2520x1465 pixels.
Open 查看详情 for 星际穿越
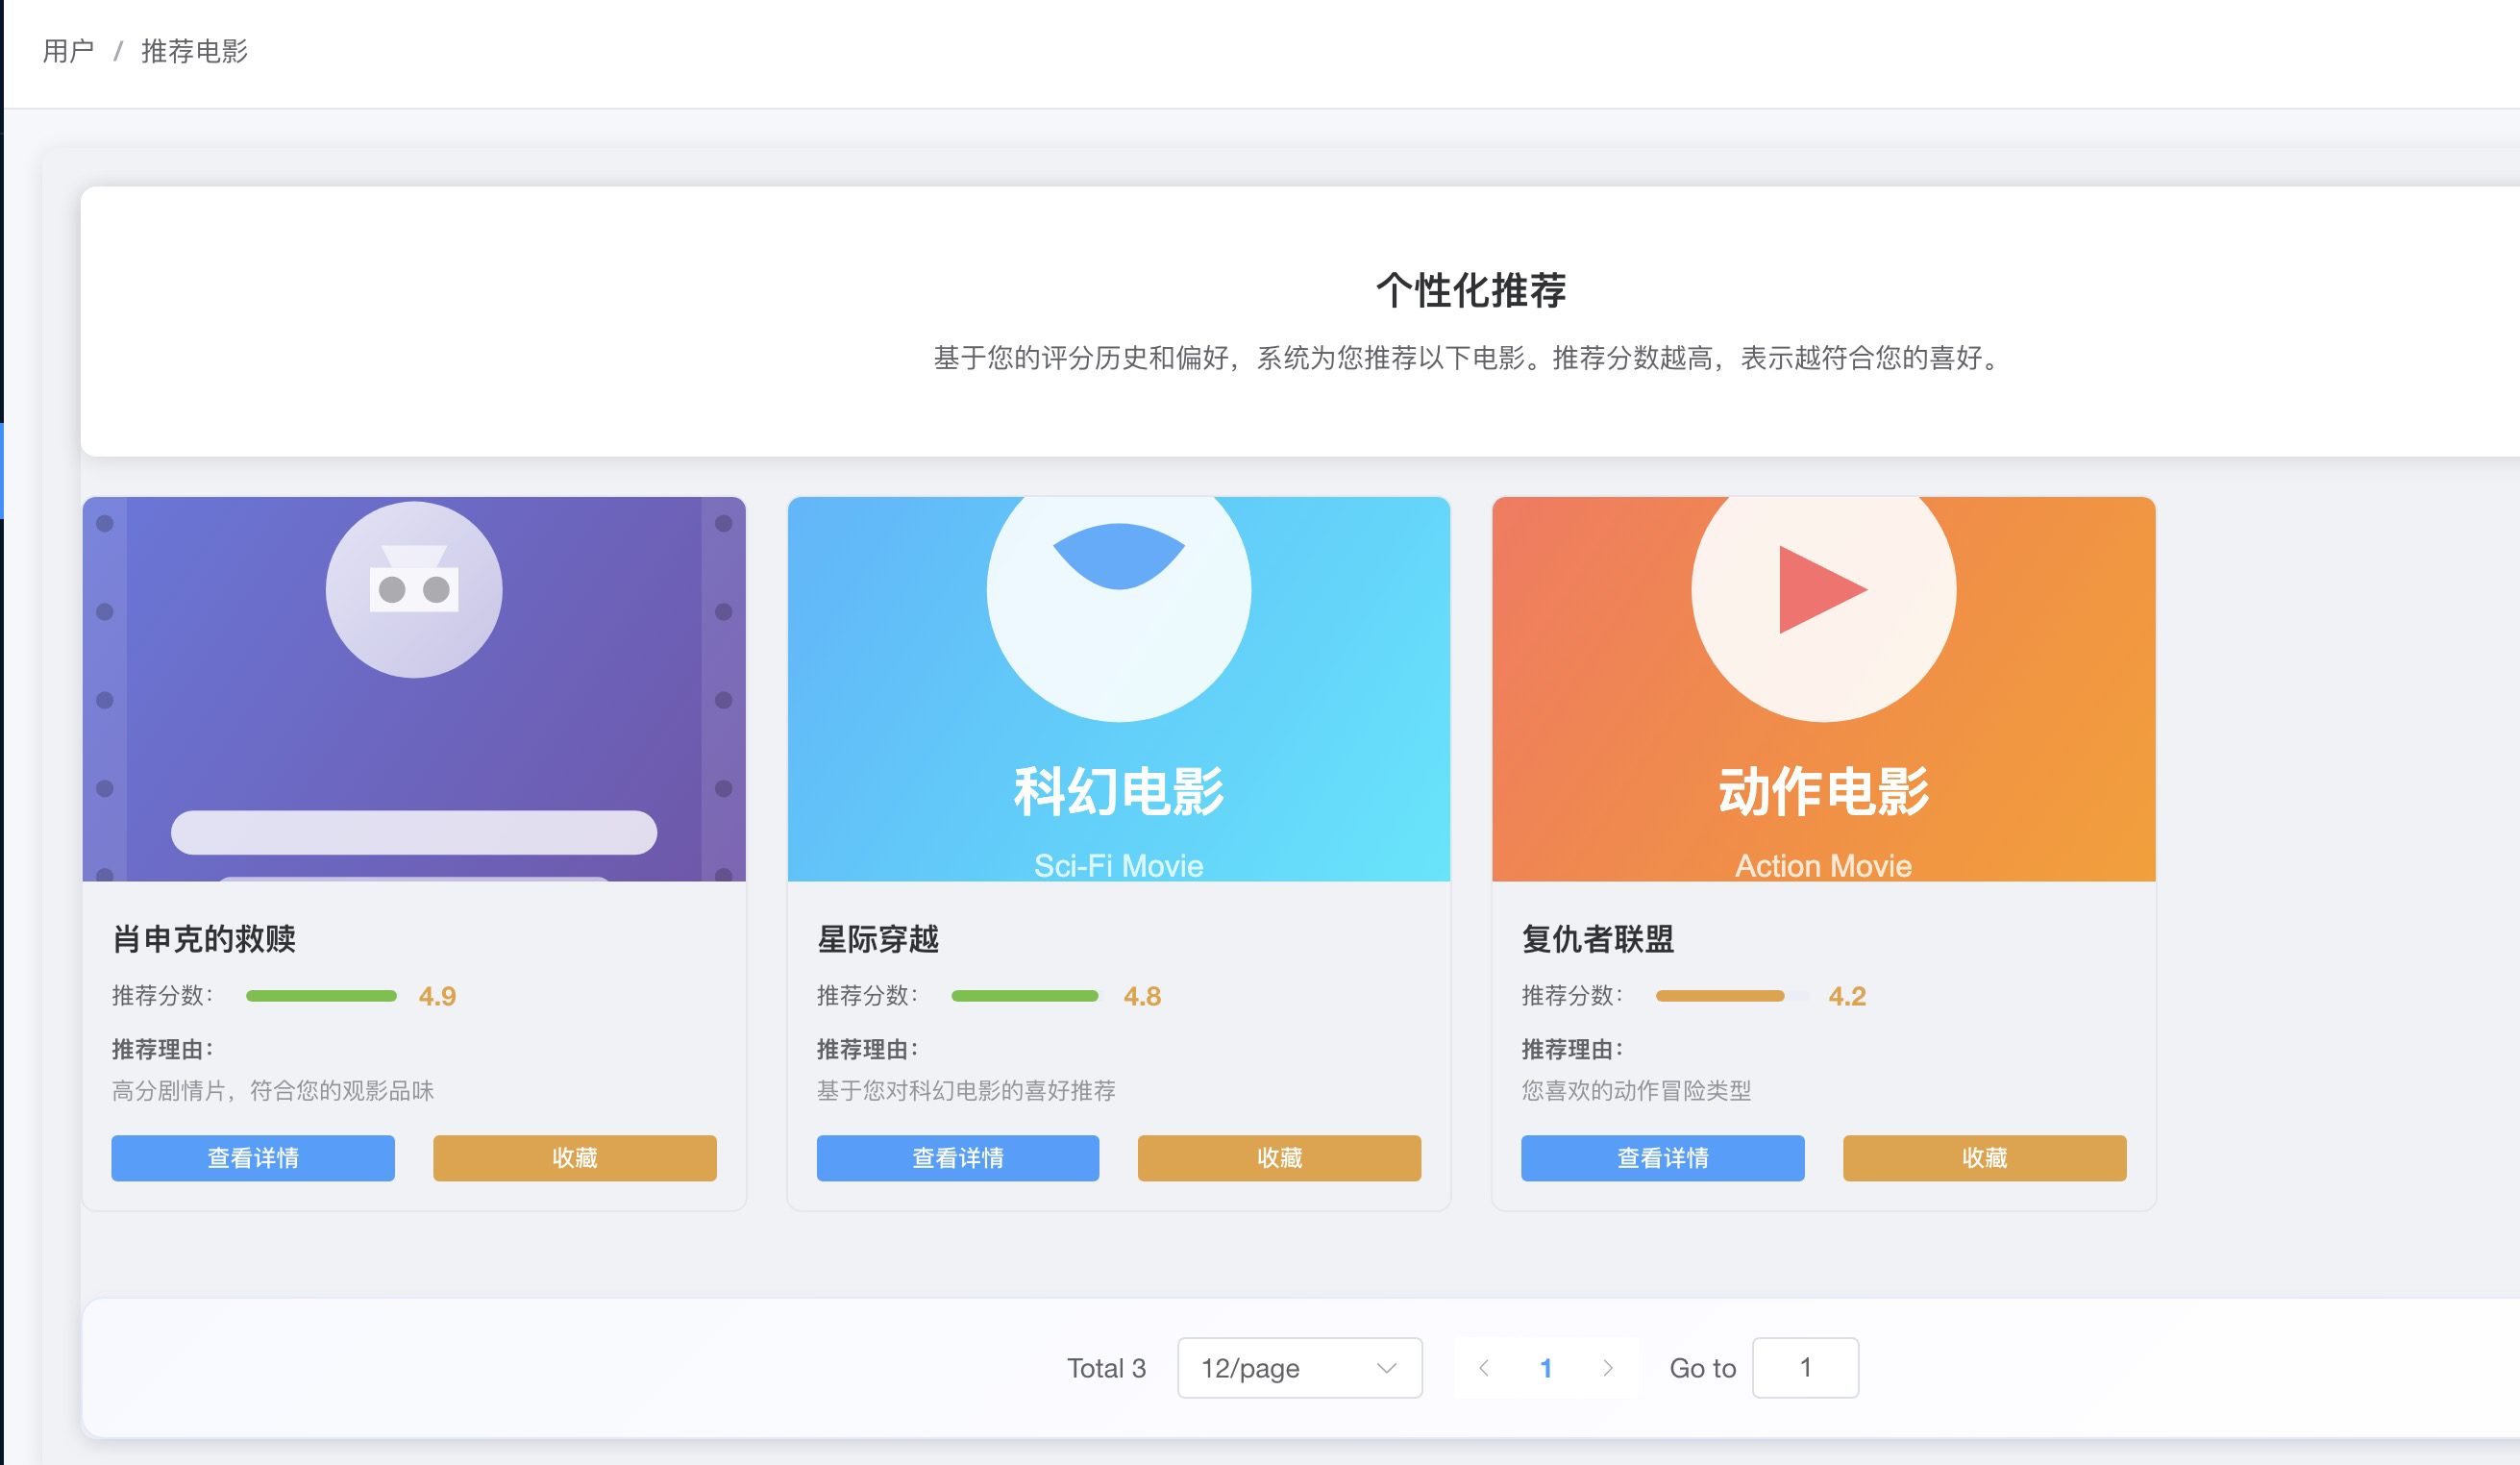957,1157
